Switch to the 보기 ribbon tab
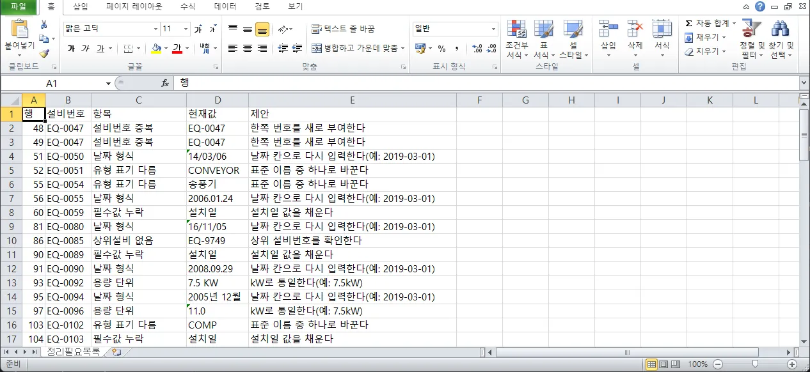 click(295, 6)
